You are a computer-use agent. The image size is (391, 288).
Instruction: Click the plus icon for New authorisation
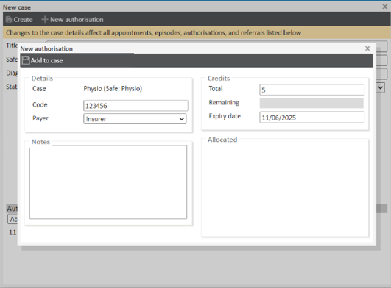pyautogui.click(x=45, y=19)
